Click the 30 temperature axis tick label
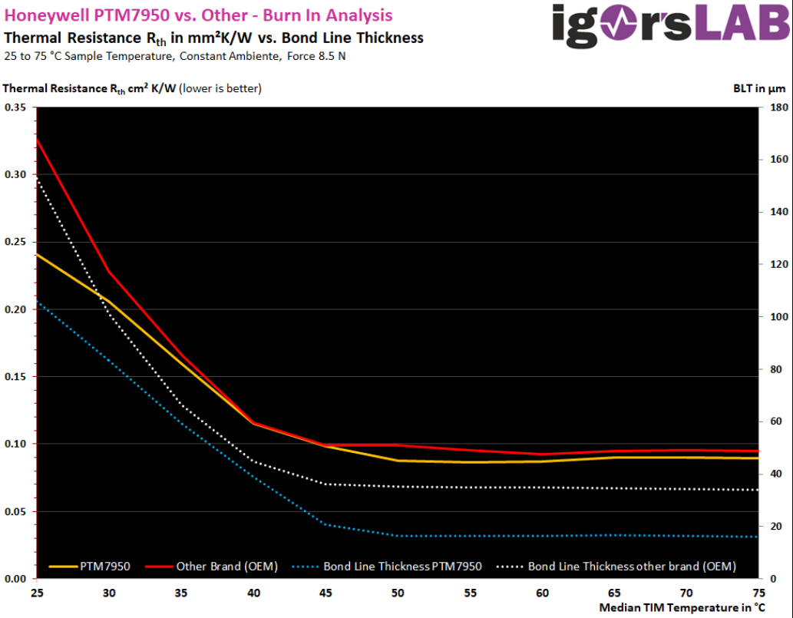 tap(109, 593)
